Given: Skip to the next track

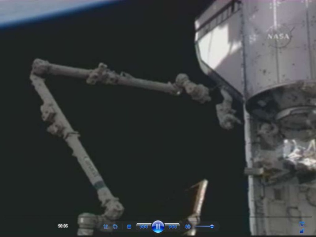Looking at the screenshot, I should (x=172, y=227).
